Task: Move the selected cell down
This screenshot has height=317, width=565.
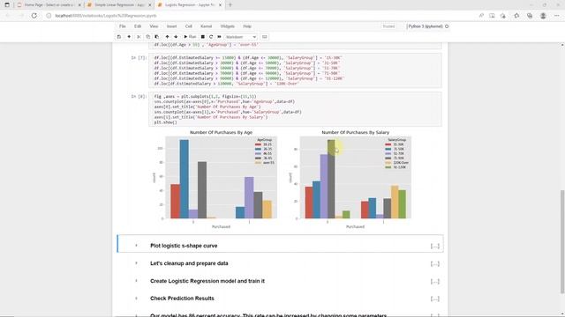Action: point(176,37)
